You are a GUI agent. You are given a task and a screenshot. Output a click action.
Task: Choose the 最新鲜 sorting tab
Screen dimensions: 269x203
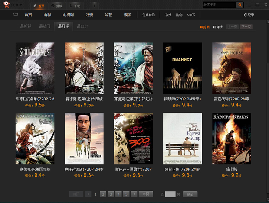[26, 26]
